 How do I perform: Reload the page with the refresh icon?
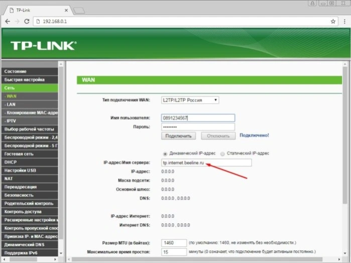tap(27, 21)
